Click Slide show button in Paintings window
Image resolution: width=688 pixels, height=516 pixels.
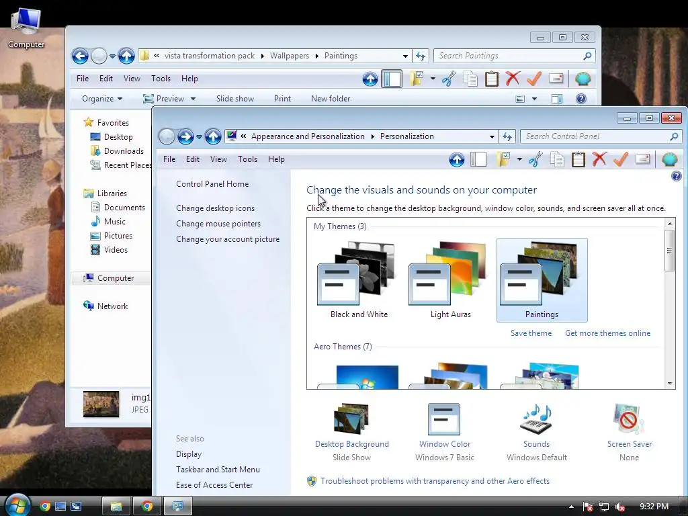coord(234,99)
